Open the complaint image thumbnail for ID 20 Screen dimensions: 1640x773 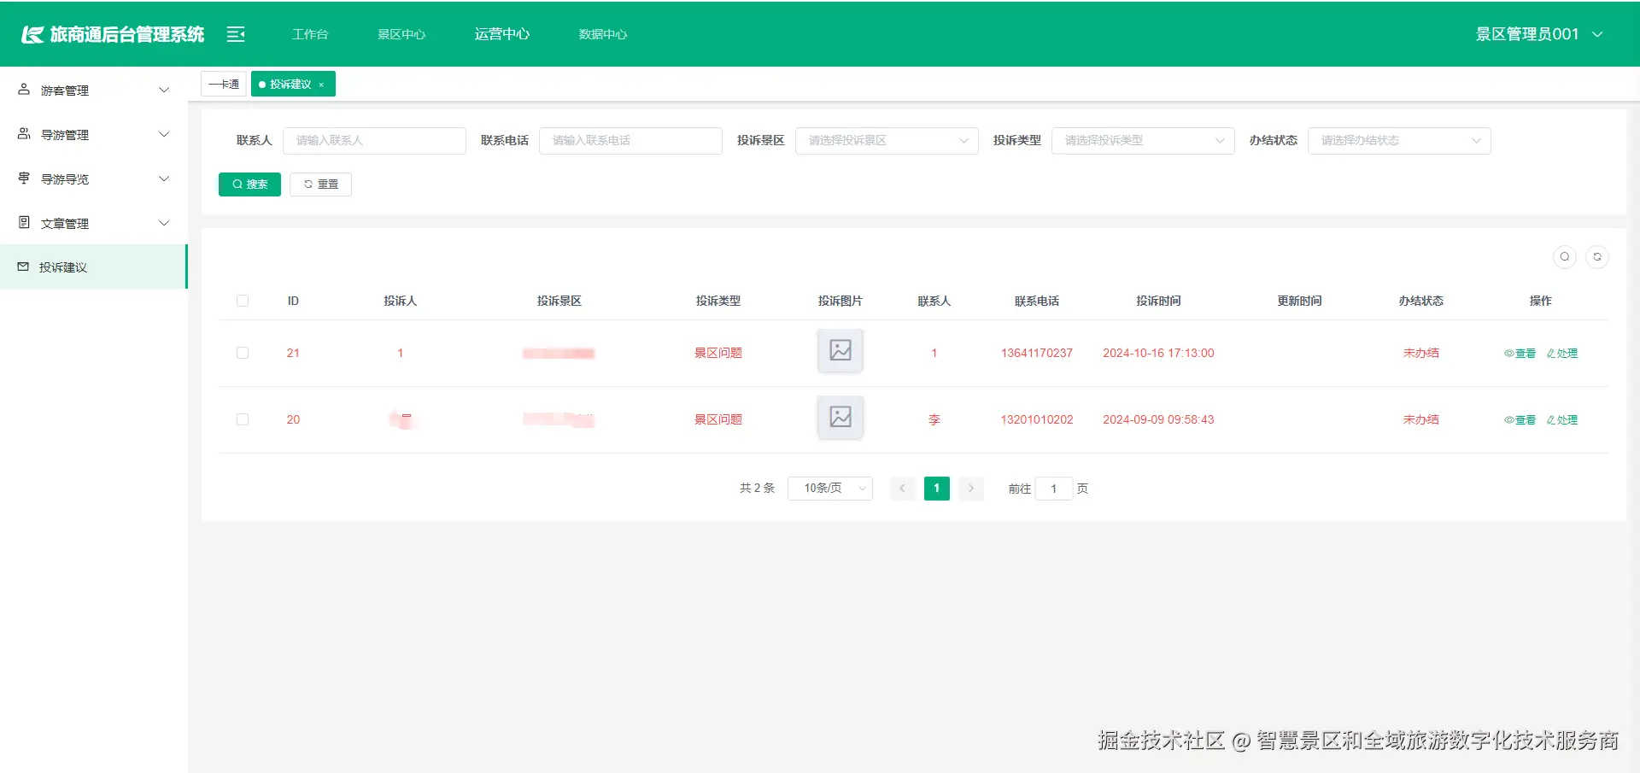tap(840, 418)
